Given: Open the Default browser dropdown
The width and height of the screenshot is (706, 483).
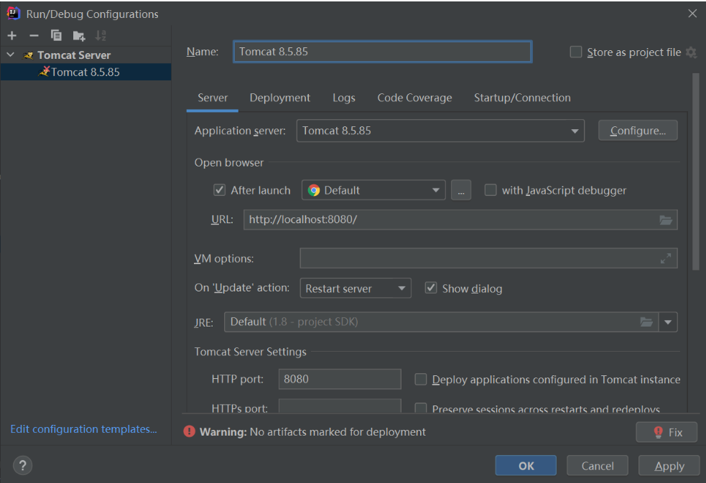Looking at the screenshot, I should point(373,190).
